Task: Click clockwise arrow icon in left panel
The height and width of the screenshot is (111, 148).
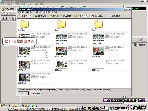Action: 14,19
